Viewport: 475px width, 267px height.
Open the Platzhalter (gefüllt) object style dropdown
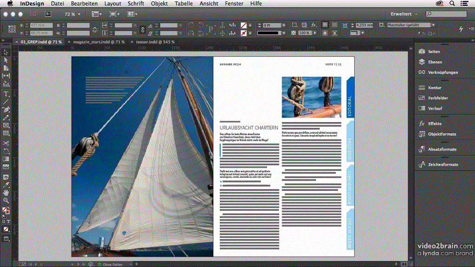433,25
